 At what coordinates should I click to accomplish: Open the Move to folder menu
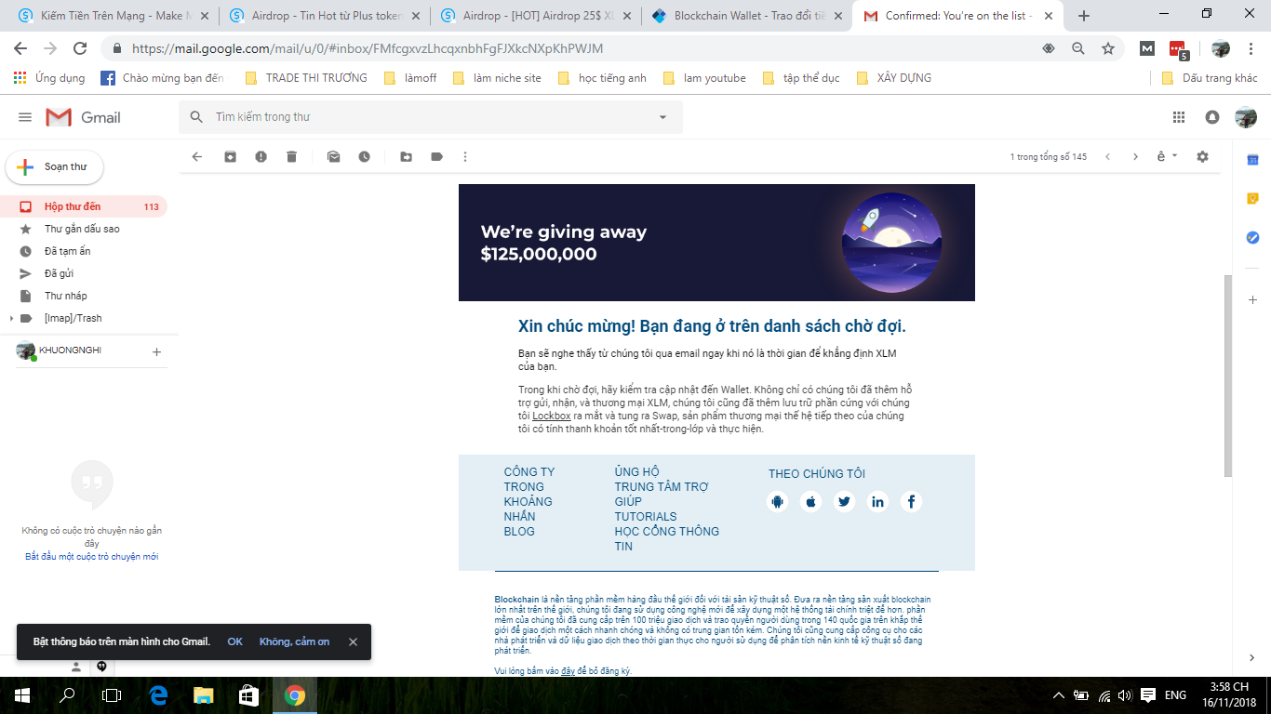coord(406,157)
